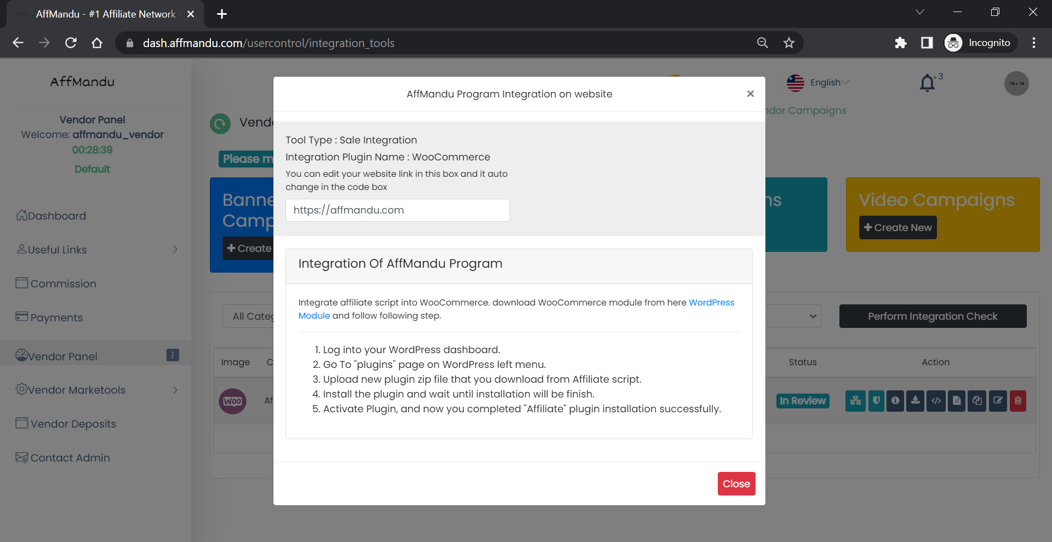Click the Payments card icon in sidebar
Viewport: 1052px width, 542px height.
coord(22,316)
